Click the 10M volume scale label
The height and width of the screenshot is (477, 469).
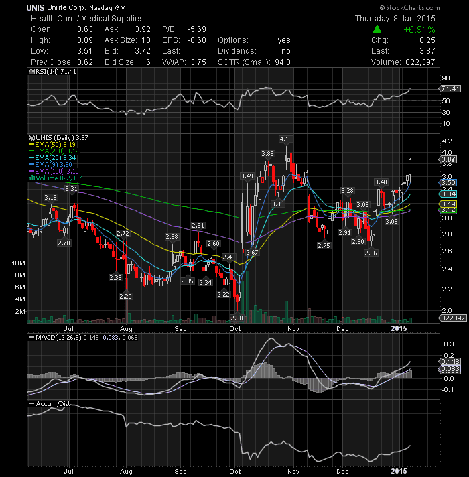click(x=18, y=263)
